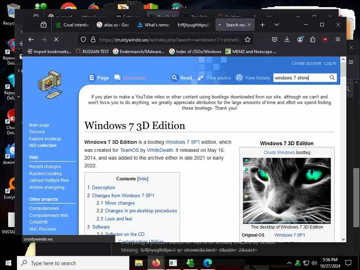This screenshot has width=360, height=270.
Task: Open the taskbar volume icon
Action: (x=314, y=263)
